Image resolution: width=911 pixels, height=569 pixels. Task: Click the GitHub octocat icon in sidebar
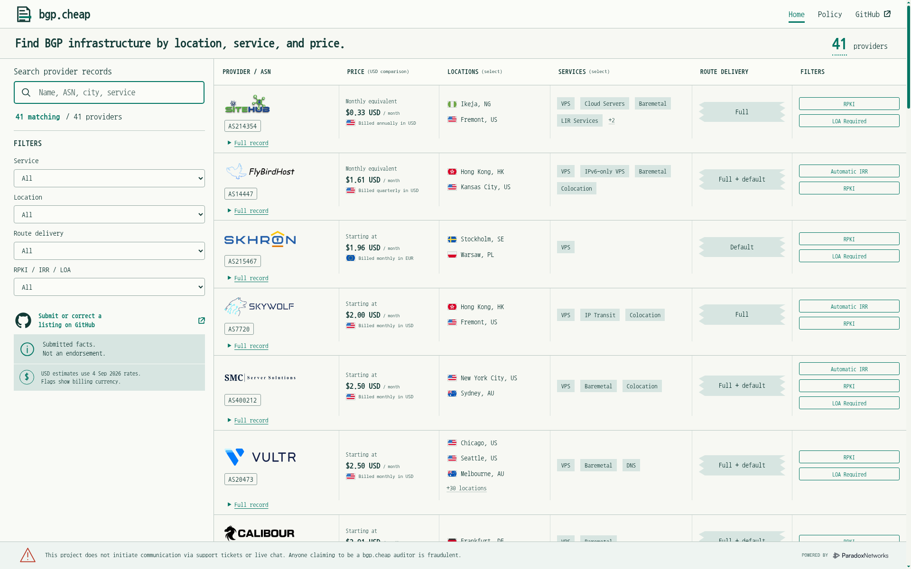23,321
